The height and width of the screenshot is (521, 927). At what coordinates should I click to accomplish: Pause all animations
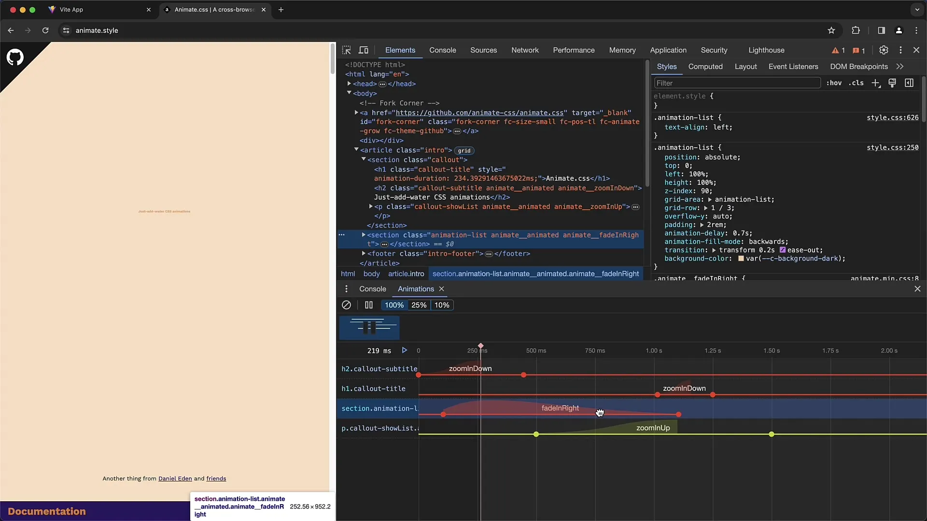pyautogui.click(x=369, y=305)
